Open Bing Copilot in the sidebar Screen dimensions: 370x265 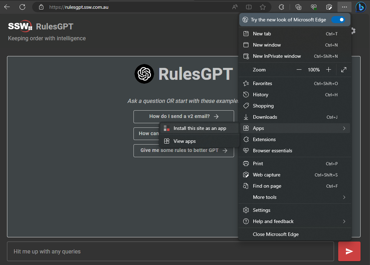[361, 7]
